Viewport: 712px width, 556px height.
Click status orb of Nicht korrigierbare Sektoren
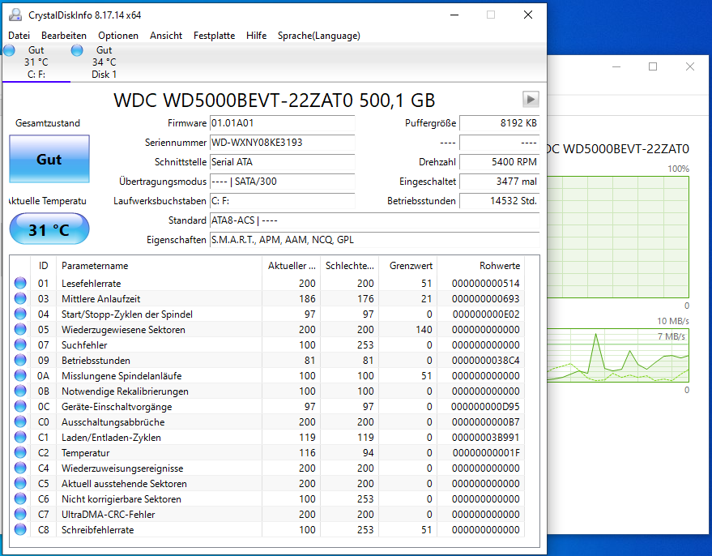tap(20, 498)
